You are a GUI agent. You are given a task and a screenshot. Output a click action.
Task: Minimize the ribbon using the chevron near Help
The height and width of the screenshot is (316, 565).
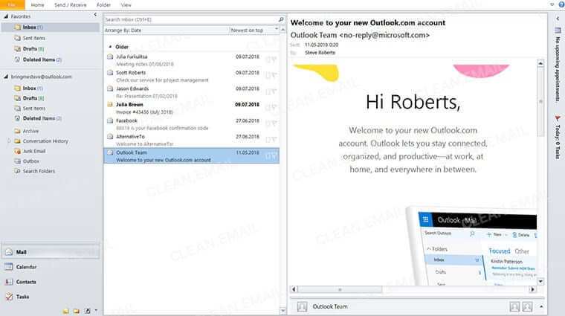point(552,4)
